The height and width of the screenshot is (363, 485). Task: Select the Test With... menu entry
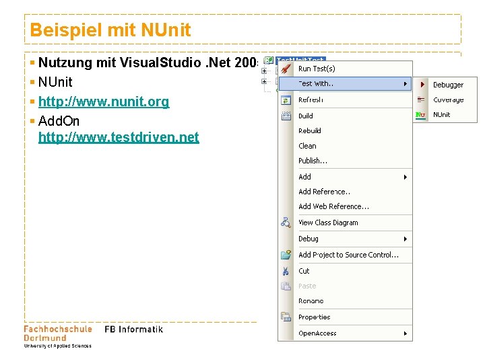click(345, 83)
